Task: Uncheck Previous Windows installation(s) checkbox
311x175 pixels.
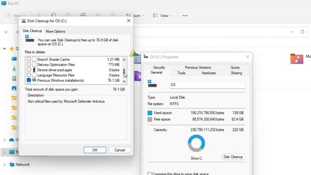Action: pyautogui.click(x=29, y=80)
